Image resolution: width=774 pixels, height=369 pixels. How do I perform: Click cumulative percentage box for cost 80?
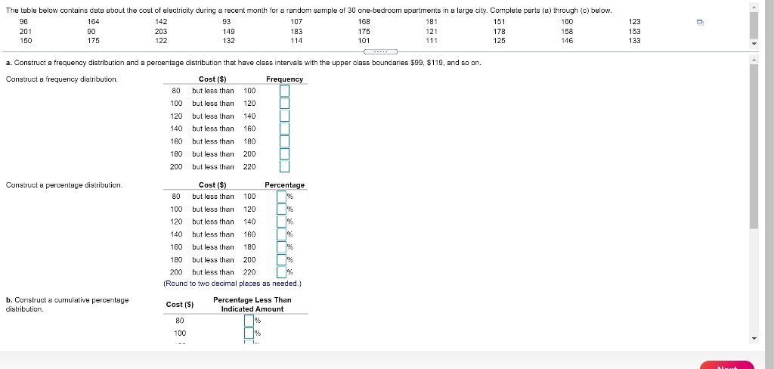click(x=249, y=321)
